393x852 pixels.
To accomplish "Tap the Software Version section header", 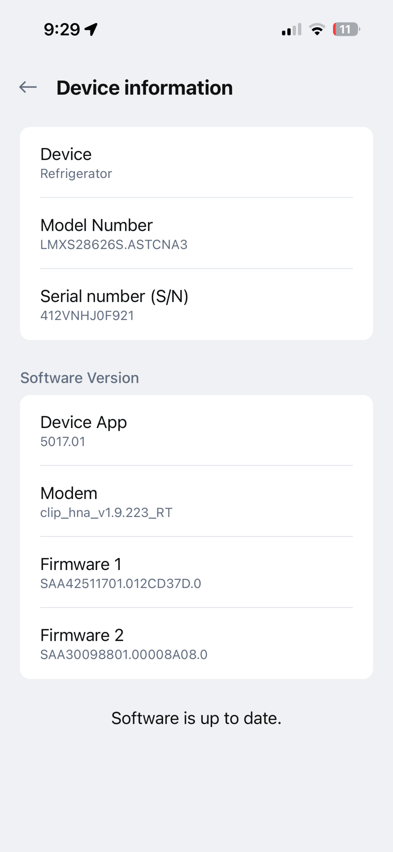I will coord(80,378).
